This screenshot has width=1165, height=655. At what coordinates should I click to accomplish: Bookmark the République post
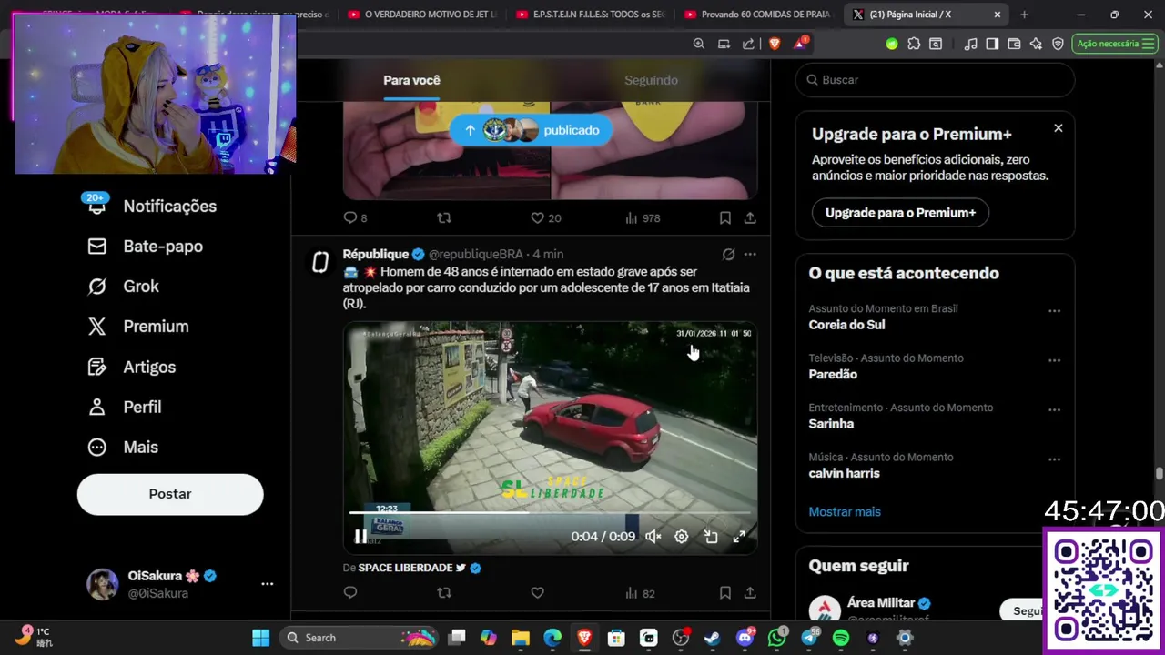point(725,593)
